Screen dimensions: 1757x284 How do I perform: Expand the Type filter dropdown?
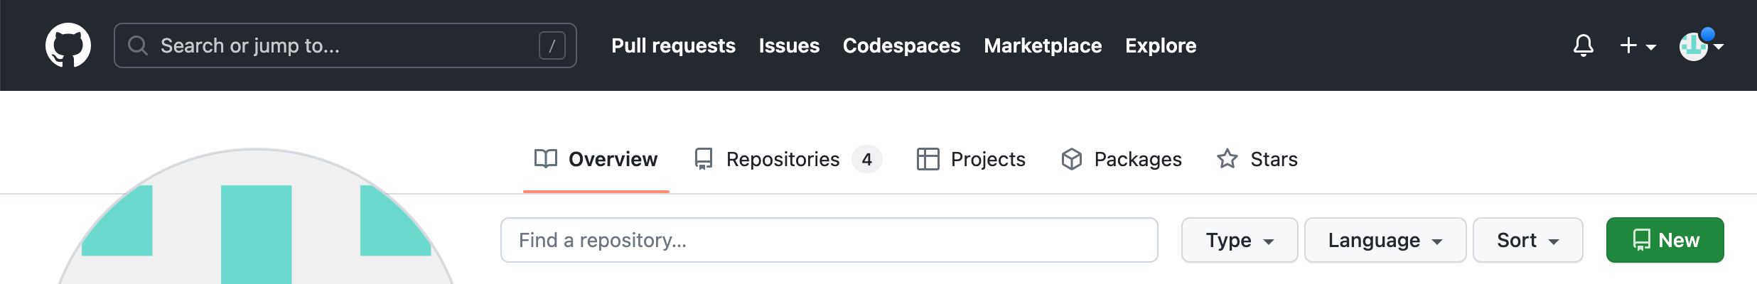[1240, 240]
